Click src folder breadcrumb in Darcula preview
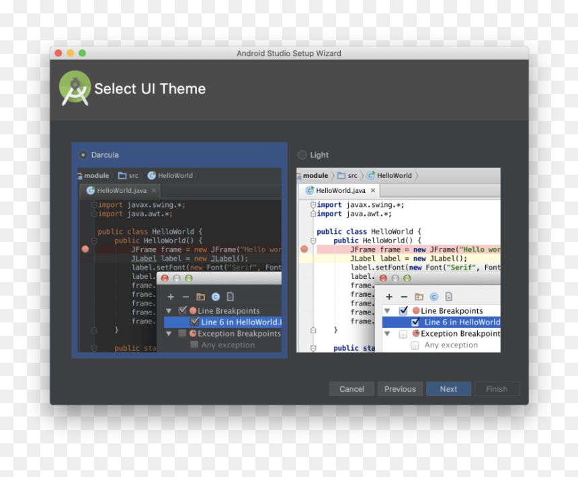 coord(128,176)
